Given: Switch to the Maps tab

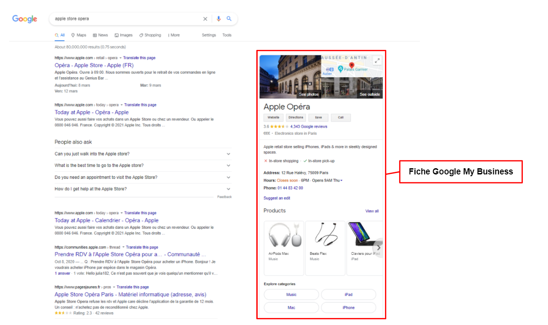Looking at the screenshot, I should [x=79, y=35].
